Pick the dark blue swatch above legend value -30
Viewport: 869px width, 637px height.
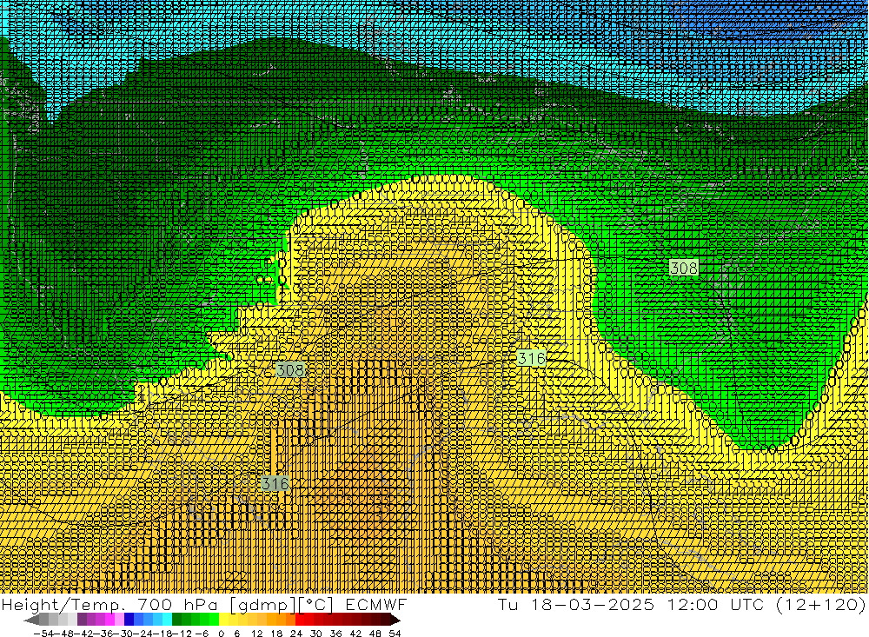click(x=129, y=620)
